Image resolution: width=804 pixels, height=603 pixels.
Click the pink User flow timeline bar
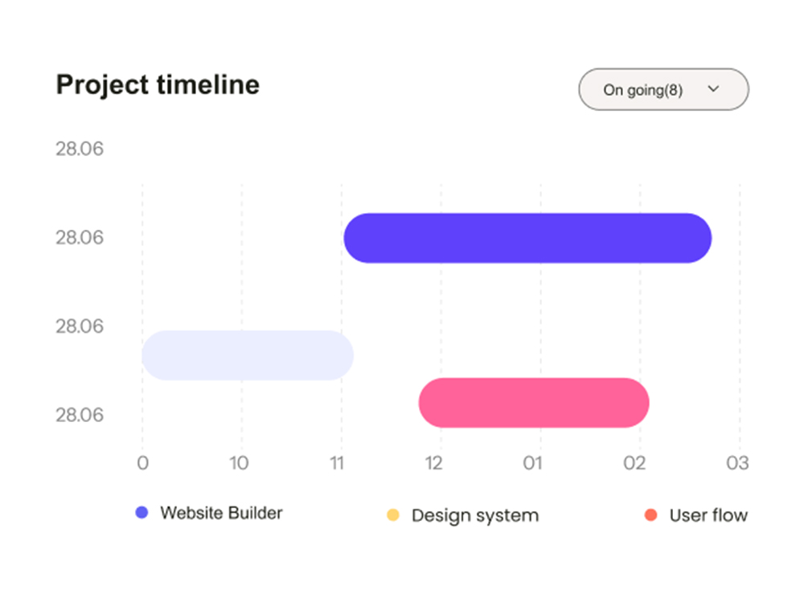point(533,402)
